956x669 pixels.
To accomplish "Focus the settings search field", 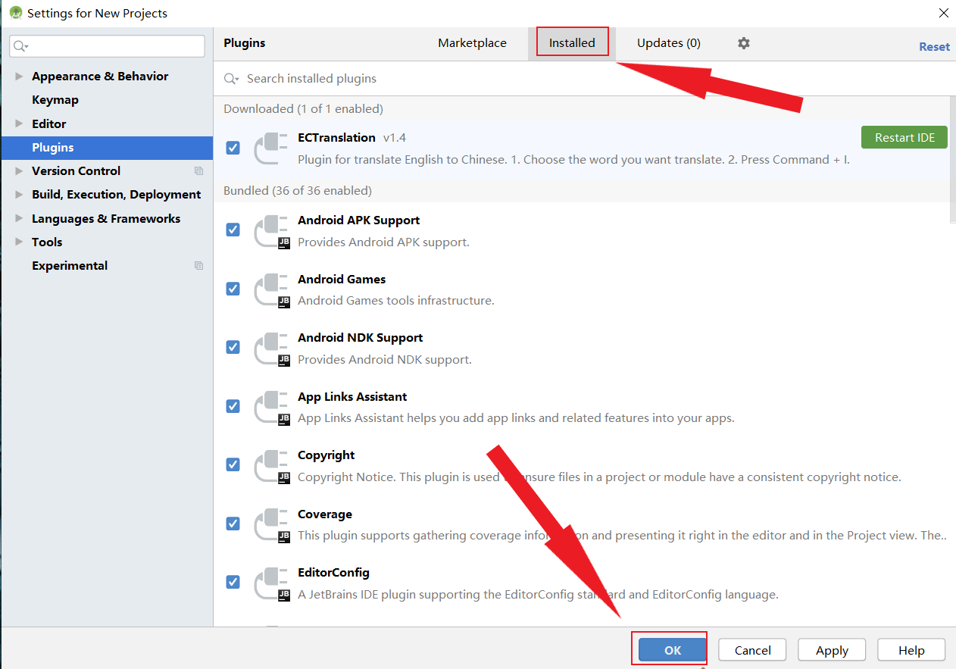I will 107,46.
